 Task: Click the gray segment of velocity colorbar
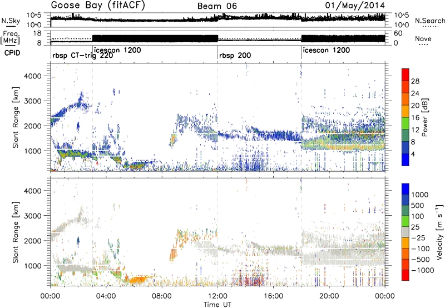406,232
